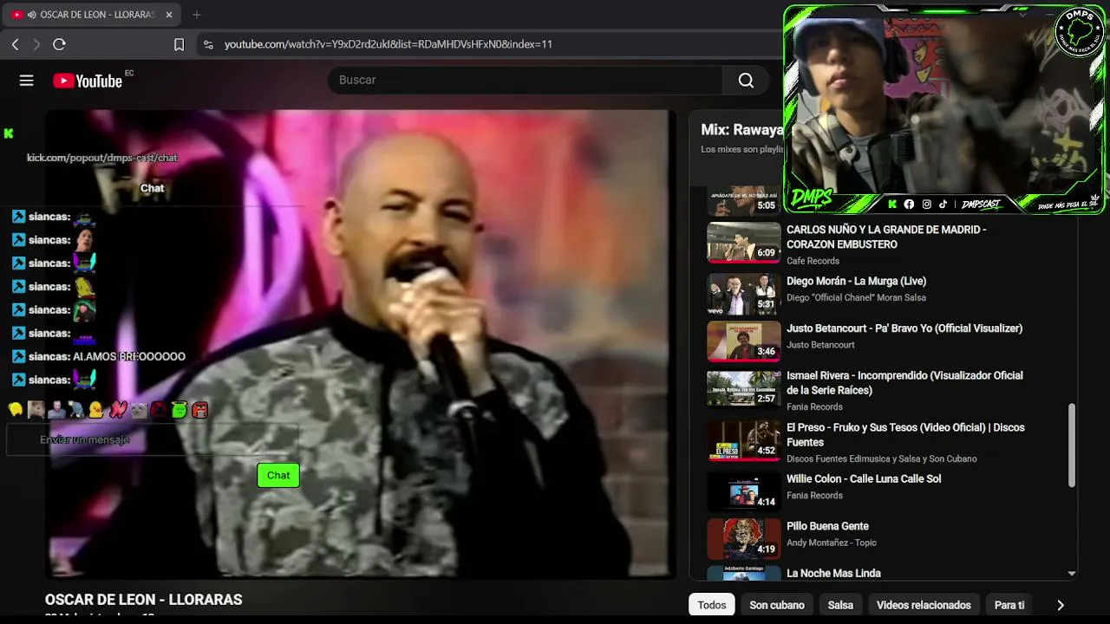
Task: Select the green frog halo emote
Action: click(x=180, y=410)
